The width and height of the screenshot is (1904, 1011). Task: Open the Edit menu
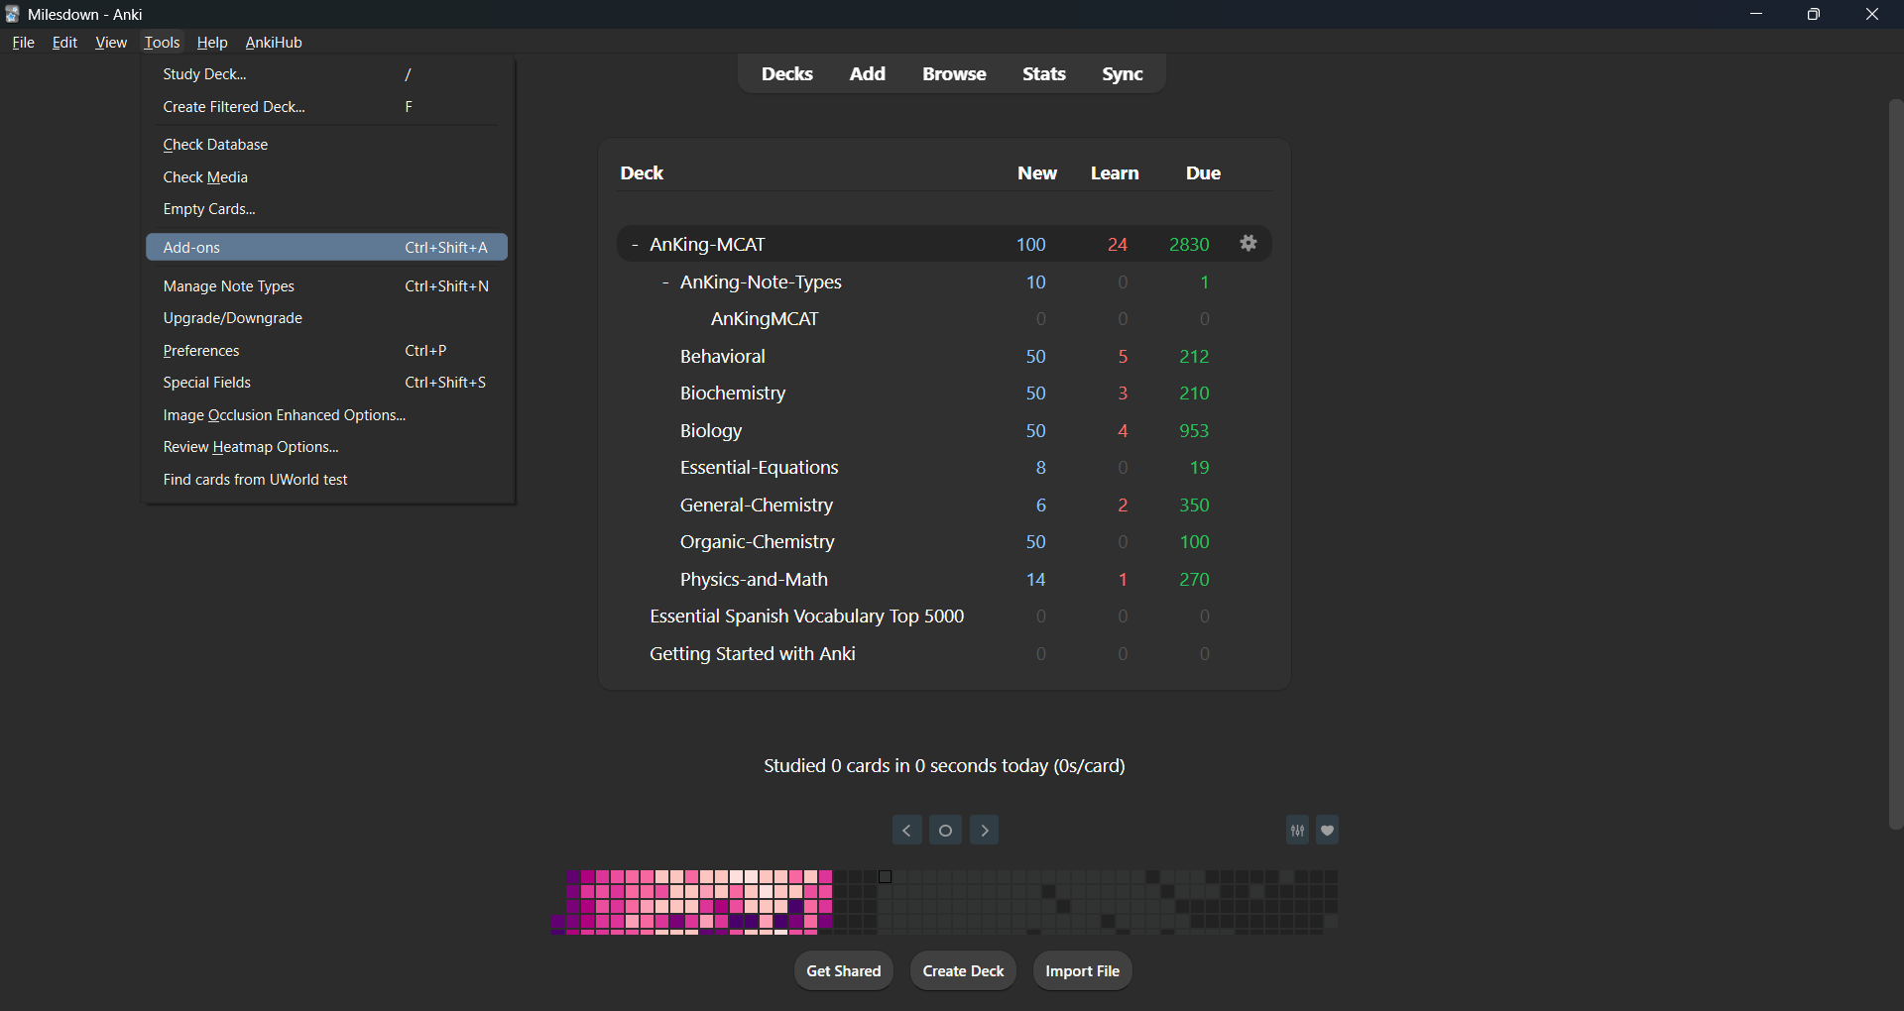[64, 43]
